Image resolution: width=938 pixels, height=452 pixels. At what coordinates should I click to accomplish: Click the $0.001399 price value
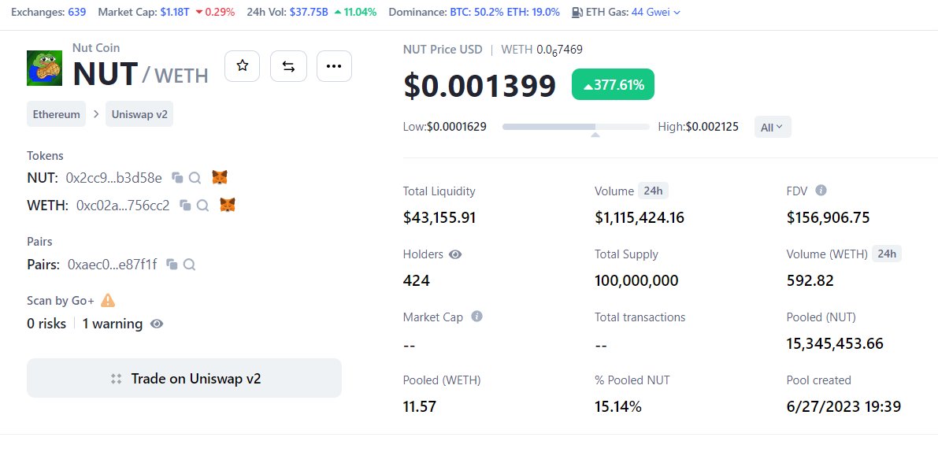[480, 85]
